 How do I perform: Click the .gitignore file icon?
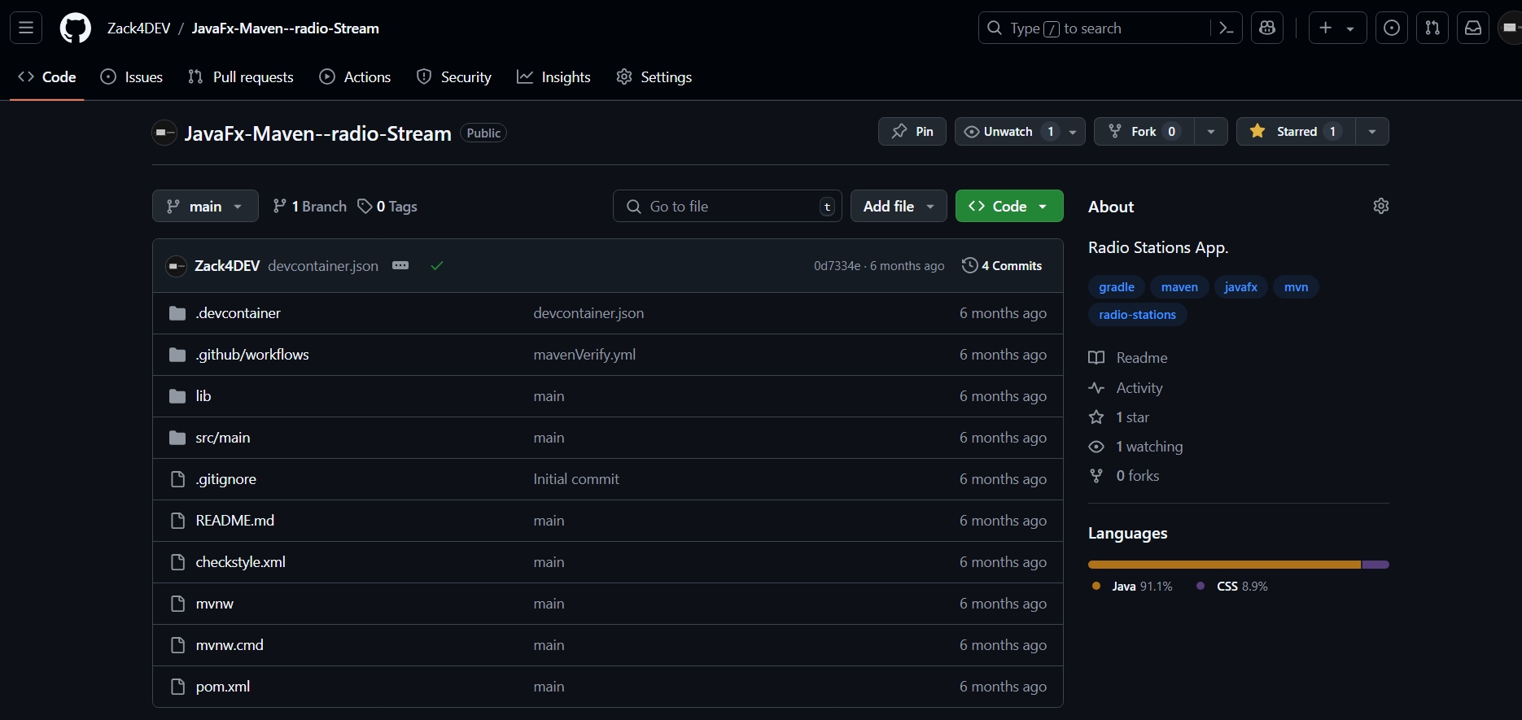pyautogui.click(x=177, y=479)
